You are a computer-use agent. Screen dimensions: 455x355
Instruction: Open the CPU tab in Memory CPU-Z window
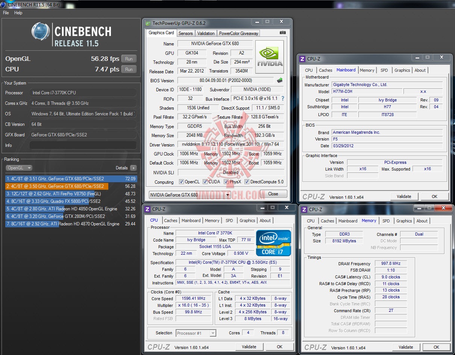(x=311, y=221)
